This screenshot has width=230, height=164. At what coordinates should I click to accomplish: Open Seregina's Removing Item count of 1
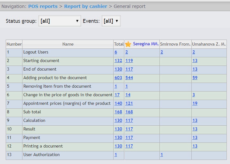(127, 86)
